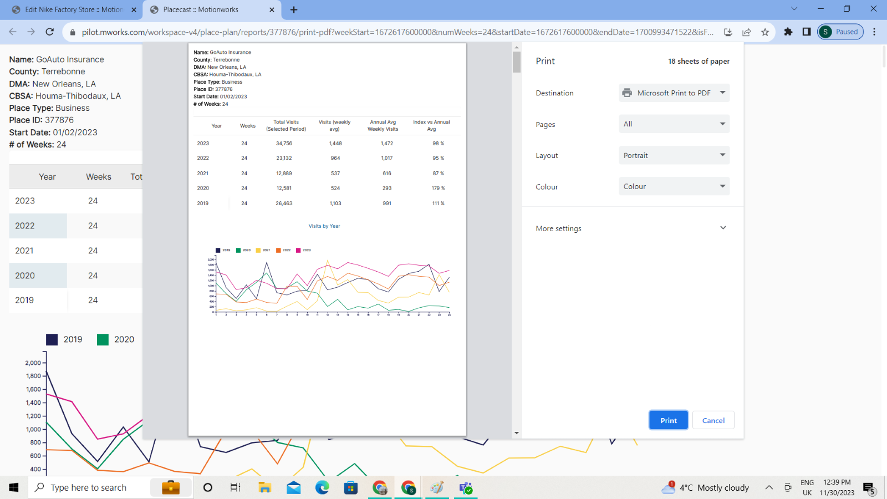
Task: Open the notification center icon
Action: point(869,488)
